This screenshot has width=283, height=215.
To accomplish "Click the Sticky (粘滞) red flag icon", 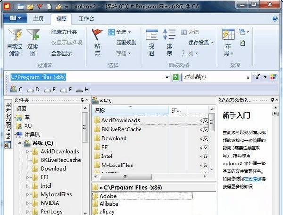I will point(97,34).
